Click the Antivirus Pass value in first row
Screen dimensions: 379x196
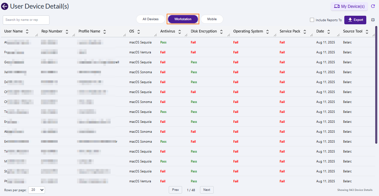(x=164, y=42)
